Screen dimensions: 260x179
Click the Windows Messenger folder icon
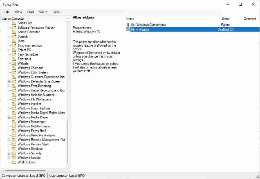coord(14,122)
